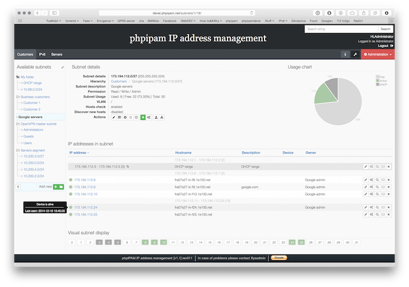Open IP address 173.194.112.24 link
The image size is (409, 287).
86,207
